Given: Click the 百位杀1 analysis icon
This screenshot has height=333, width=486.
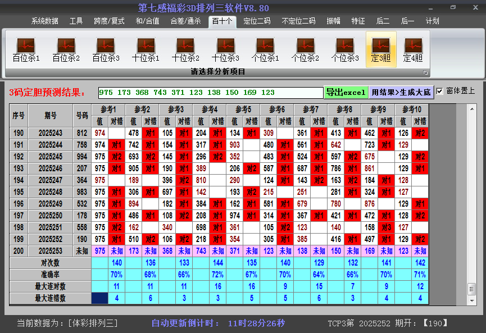Looking at the screenshot, I should (26, 49).
